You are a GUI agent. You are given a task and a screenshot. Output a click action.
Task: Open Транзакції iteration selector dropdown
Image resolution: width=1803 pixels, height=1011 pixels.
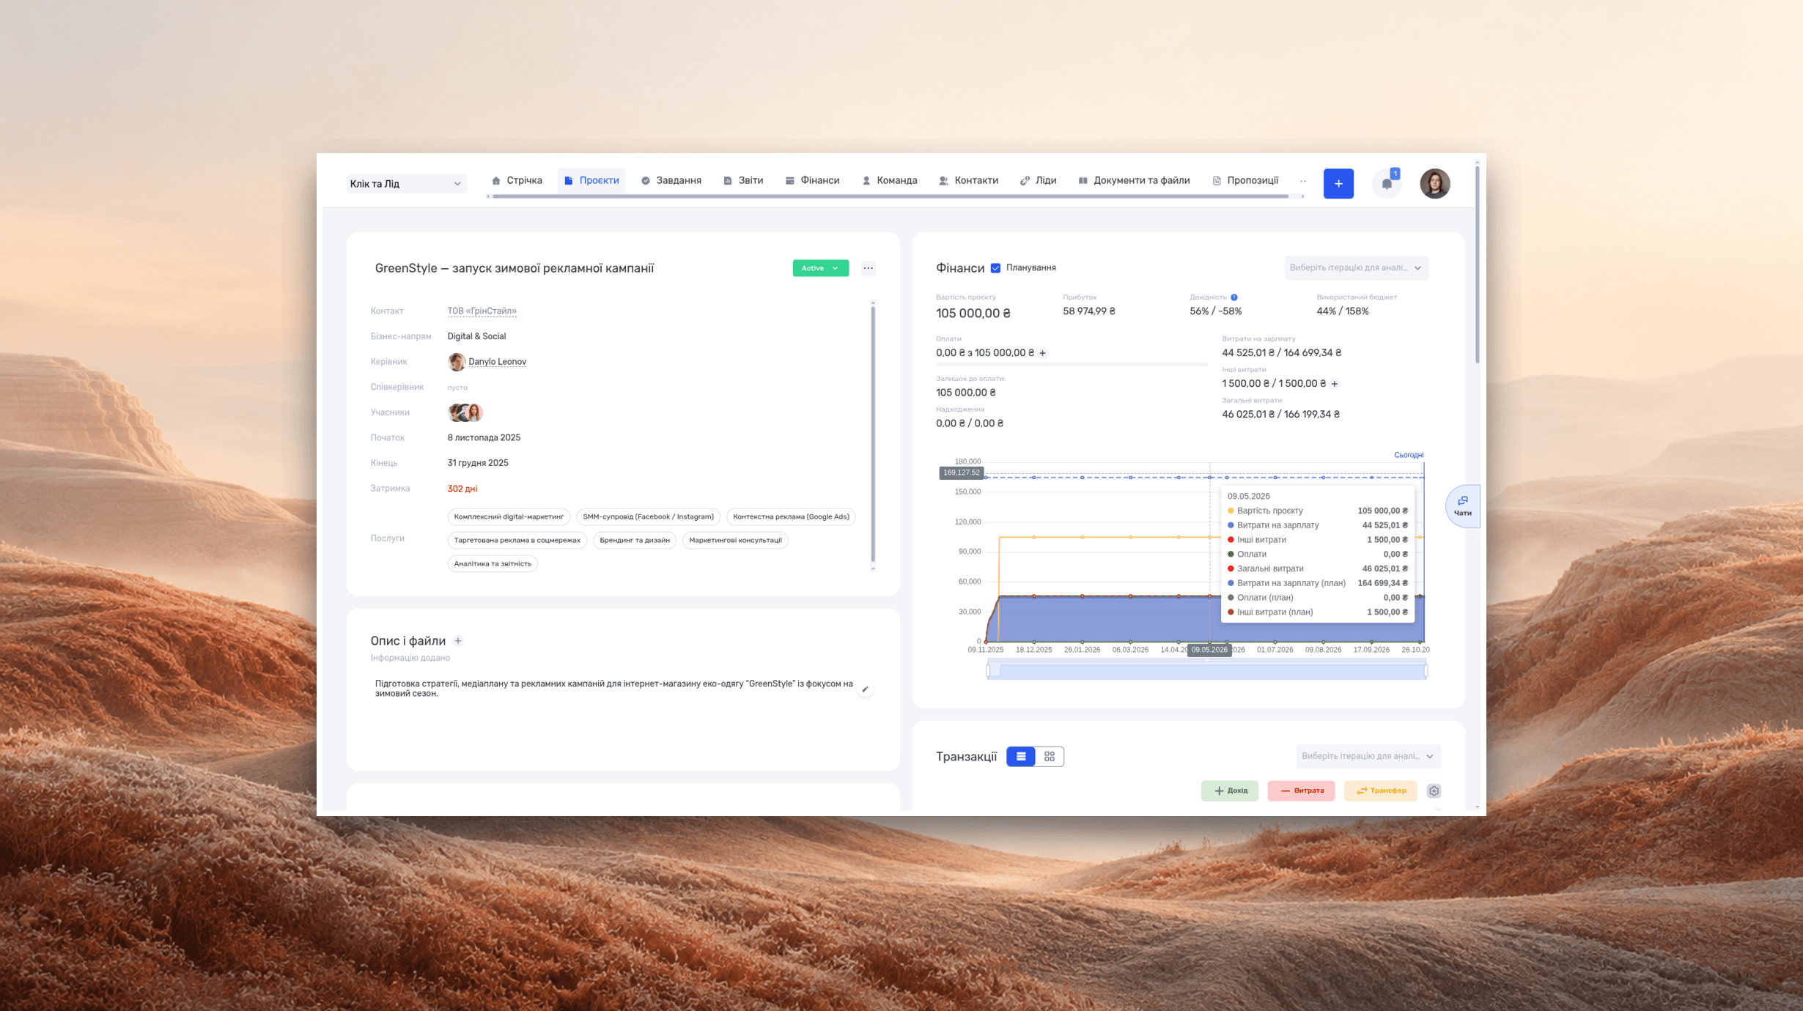(x=1368, y=756)
